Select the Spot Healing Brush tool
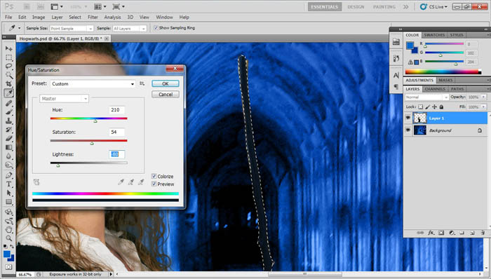This screenshot has height=279, width=491. coord(8,103)
